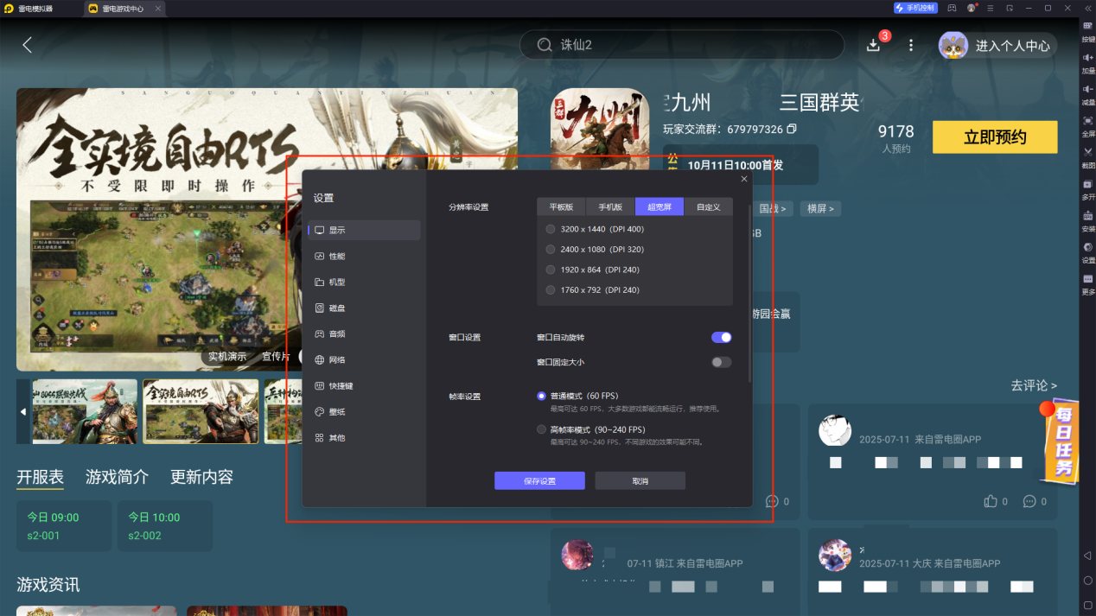Switch to 雷电游戏中心 window tab
The width and height of the screenshot is (1096, 616).
122,8
